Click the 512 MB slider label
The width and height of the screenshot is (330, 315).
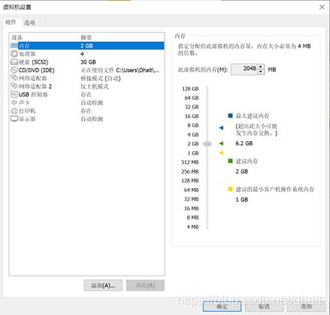coord(190,162)
